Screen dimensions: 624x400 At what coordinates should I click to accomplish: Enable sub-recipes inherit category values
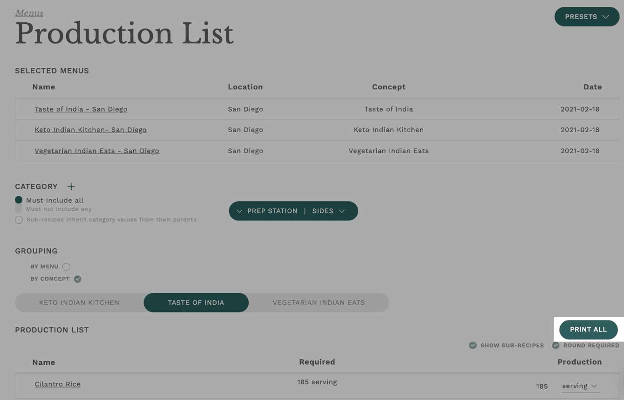(x=19, y=220)
